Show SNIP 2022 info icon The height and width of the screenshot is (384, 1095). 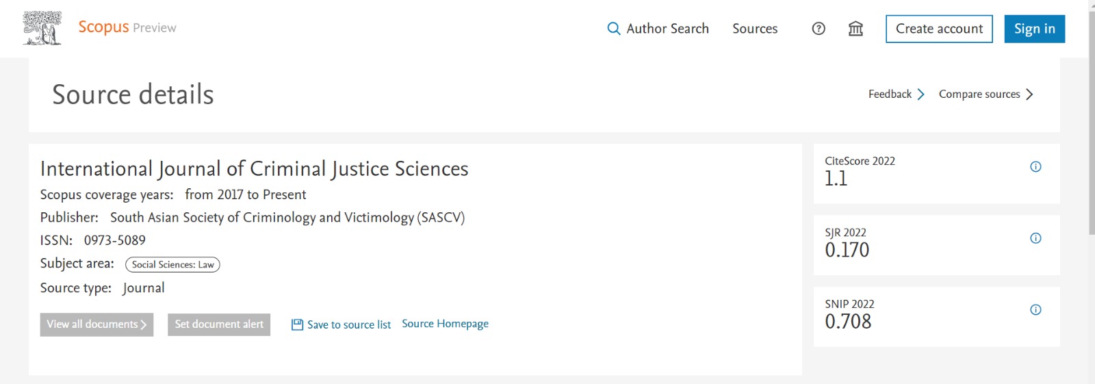(x=1035, y=310)
